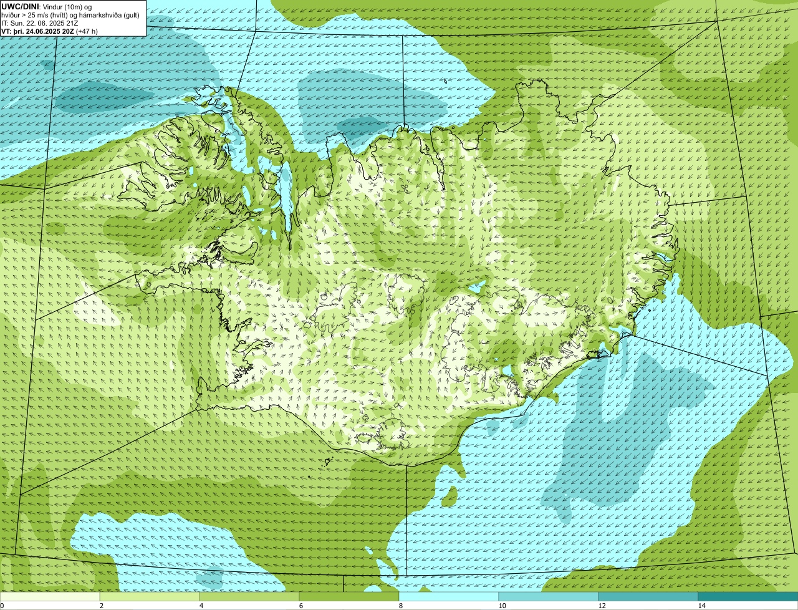Click the 2–4 m/s light green legend swatch
The height and width of the screenshot is (610, 798).
150,596
